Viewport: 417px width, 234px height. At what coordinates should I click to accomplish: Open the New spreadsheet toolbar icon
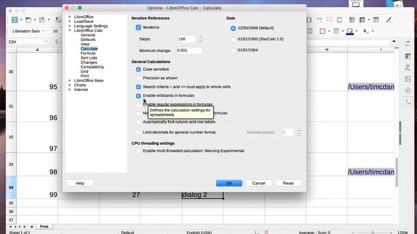pos(14,19)
